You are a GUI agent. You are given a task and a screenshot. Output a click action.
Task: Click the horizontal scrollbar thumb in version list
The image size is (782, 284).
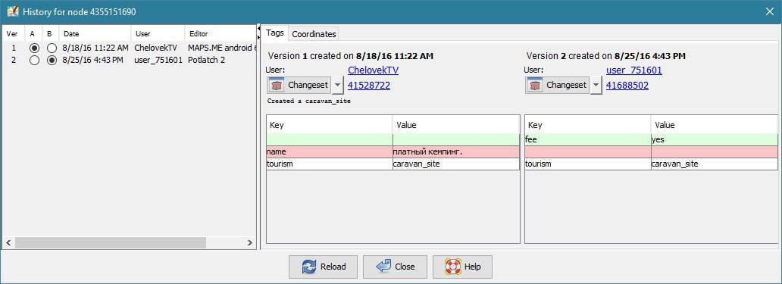tap(110, 242)
